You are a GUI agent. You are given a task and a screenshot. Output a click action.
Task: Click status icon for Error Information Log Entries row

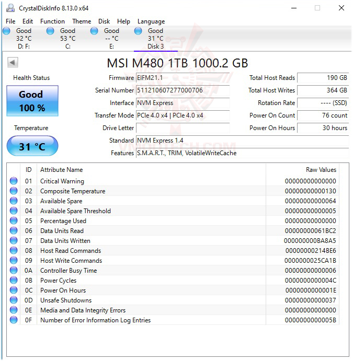tap(14, 320)
